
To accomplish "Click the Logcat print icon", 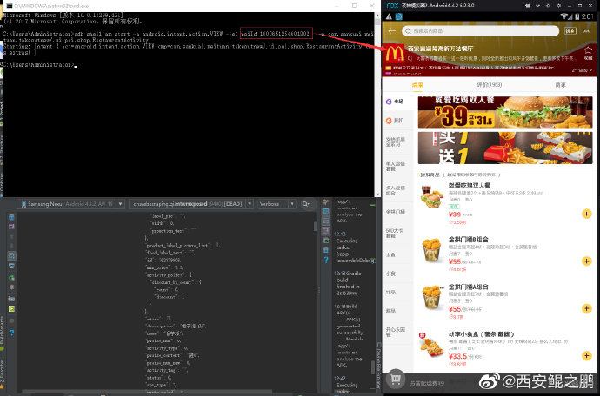I will point(11,266).
